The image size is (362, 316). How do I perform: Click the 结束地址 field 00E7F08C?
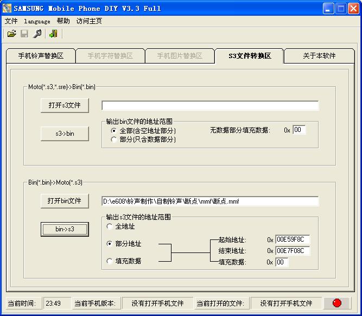coord(293,251)
